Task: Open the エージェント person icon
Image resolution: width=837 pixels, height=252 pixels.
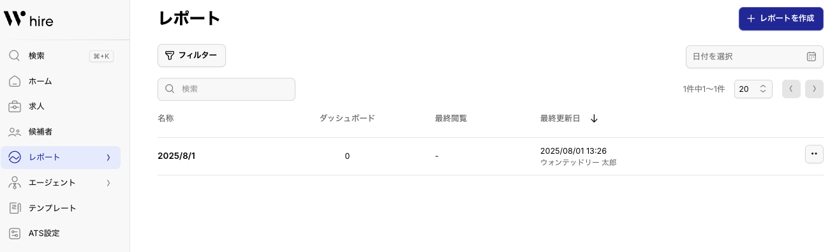Action: tap(15, 183)
